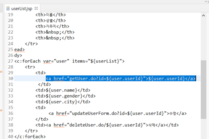Click the 'dy>' text on line 26
The image size is (209, 139).
click(x=18, y=55)
